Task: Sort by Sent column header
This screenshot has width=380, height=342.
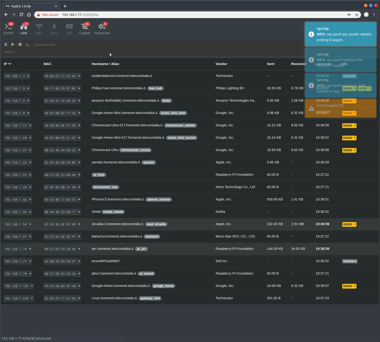Action: [x=271, y=64]
